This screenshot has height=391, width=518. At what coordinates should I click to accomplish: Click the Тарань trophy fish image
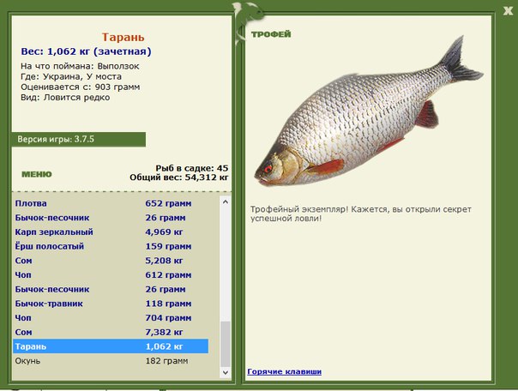(x=369, y=112)
